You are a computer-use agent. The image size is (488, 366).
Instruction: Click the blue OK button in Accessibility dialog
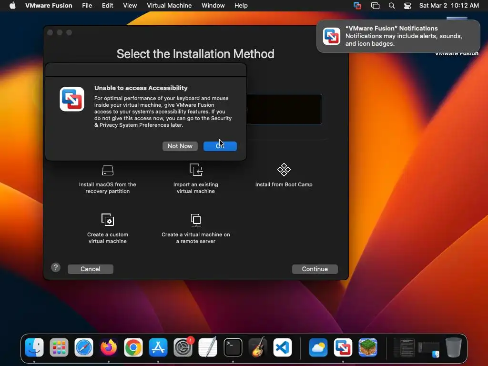[x=220, y=146]
